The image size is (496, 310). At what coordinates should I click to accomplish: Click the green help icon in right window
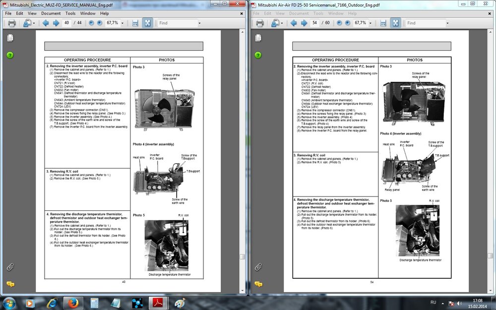(258, 55)
